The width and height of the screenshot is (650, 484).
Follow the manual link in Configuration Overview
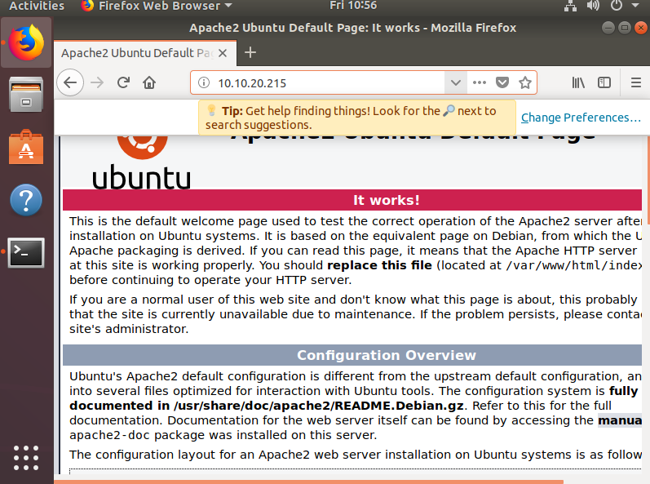click(620, 420)
